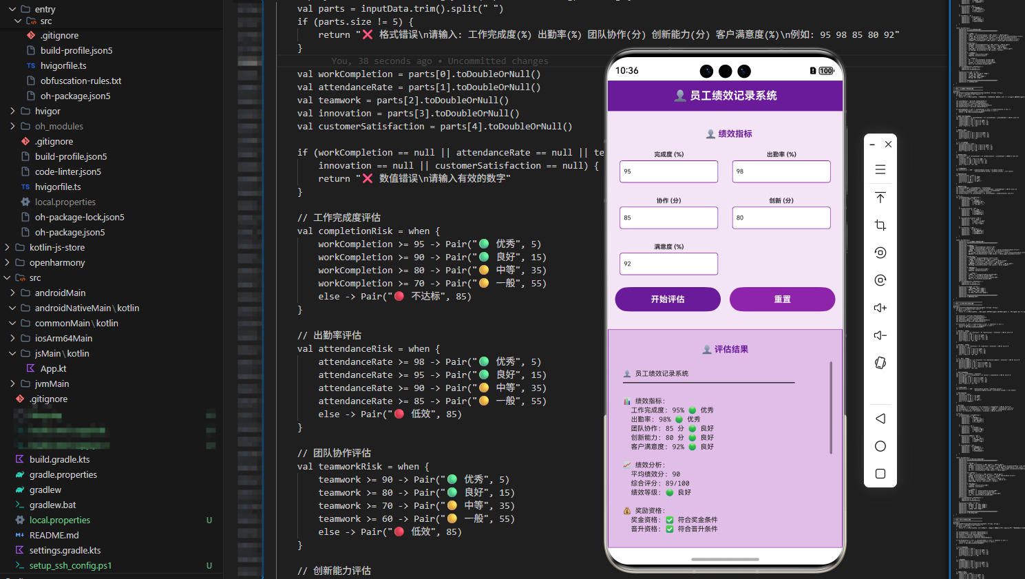This screenshot has width=1025, height=579.
Task: Rotate emulator screen counterclockwise
Action: (x=880, y=253)
